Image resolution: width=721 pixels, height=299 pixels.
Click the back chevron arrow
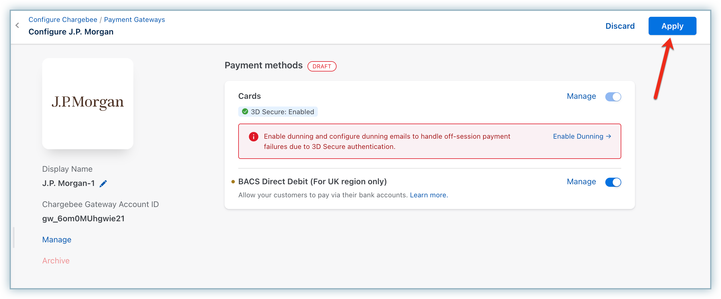17,25
